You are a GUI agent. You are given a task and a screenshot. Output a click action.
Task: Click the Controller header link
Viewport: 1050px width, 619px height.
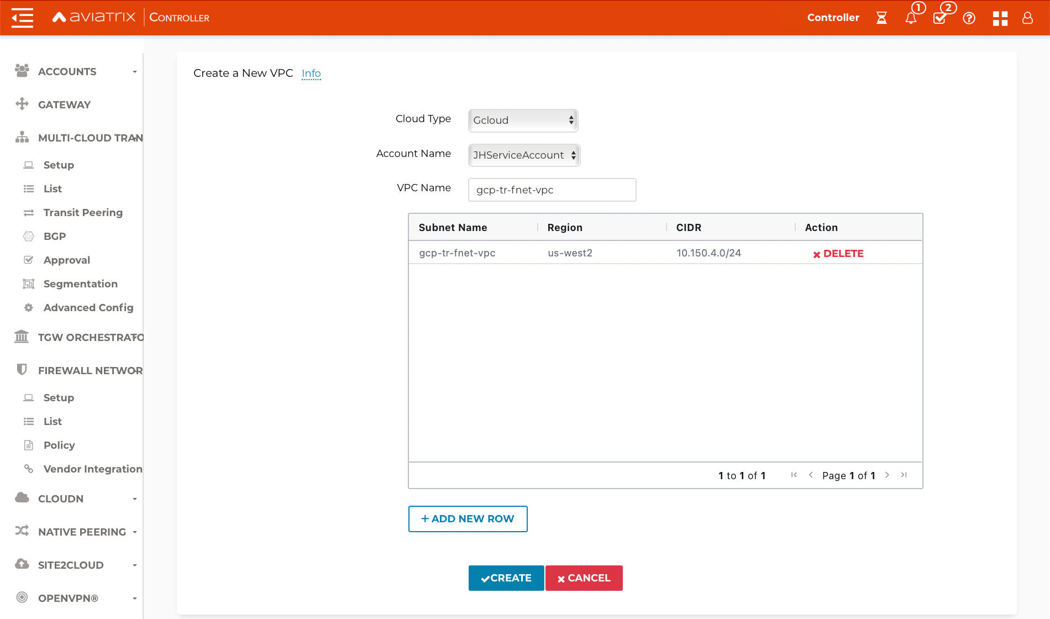click(x=833, y=18)
